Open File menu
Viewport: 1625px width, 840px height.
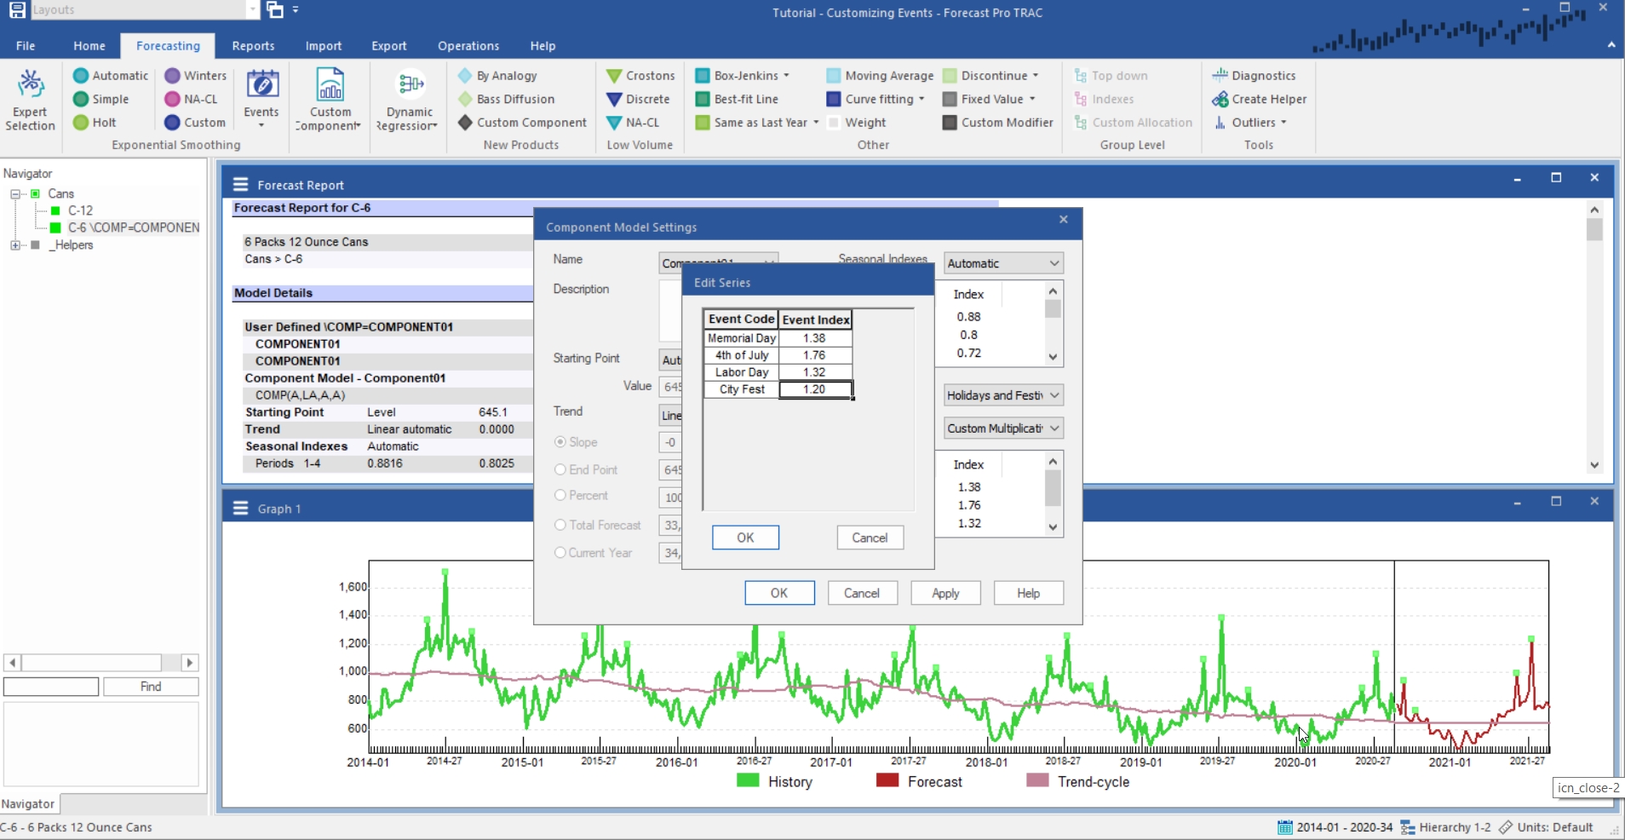point(26,46)
